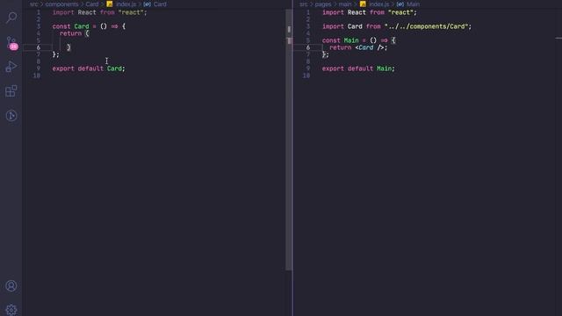This screenshot has width=562, height=316.
Task: Click 'const Card = () =>' line
Action: (x=89, y=26)
